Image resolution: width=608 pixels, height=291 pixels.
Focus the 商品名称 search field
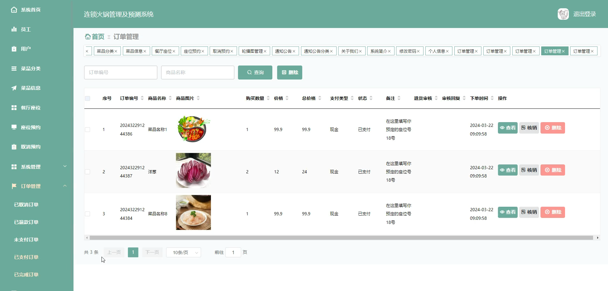(x=198, y=73)
